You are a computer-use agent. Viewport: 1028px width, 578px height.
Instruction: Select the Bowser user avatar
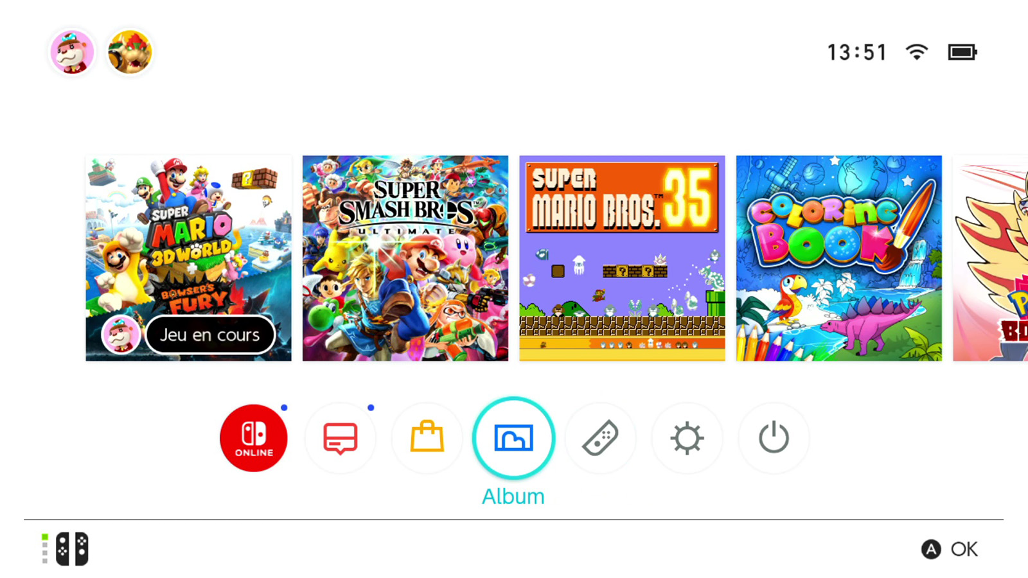130,52
